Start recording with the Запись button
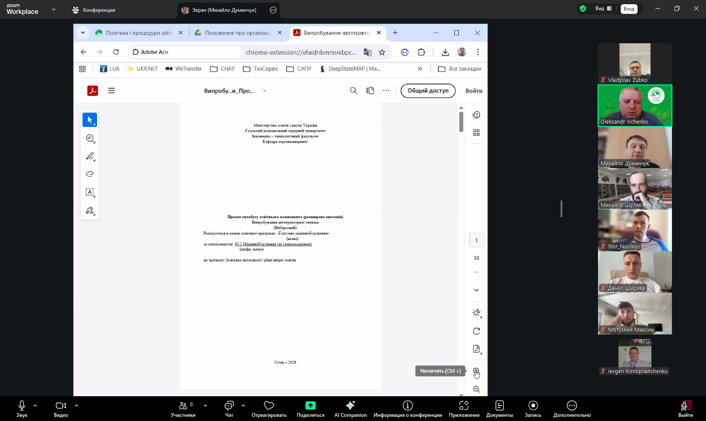This screenshot has height=421, width=706. (x=533, y=408)
